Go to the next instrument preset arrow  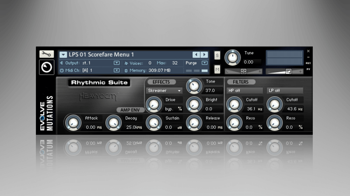click(204, 55)
